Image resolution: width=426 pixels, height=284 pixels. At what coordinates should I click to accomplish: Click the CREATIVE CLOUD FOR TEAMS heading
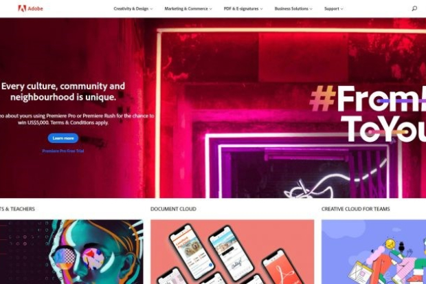tap(356, 209)
